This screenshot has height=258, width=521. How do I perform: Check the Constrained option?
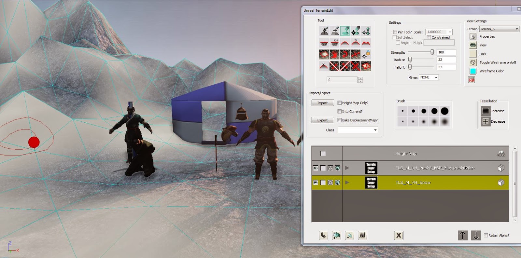pyautogui.click(x=429, y=37)
